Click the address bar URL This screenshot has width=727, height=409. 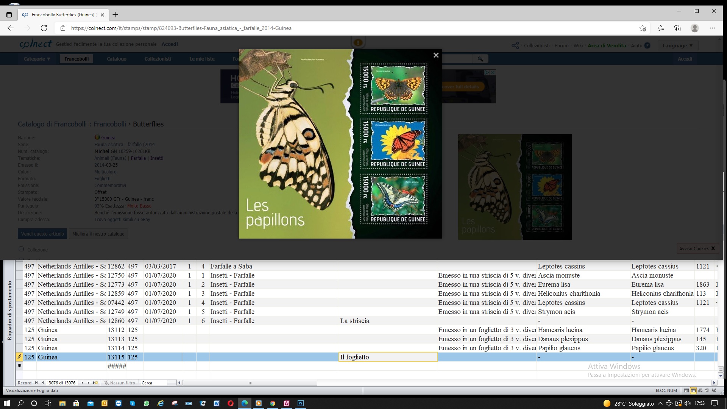click(x=181, y=28)
